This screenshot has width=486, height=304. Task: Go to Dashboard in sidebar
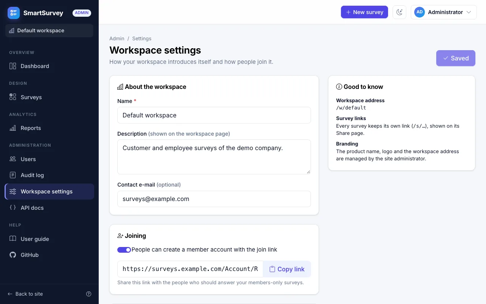(x=49, y=66)
